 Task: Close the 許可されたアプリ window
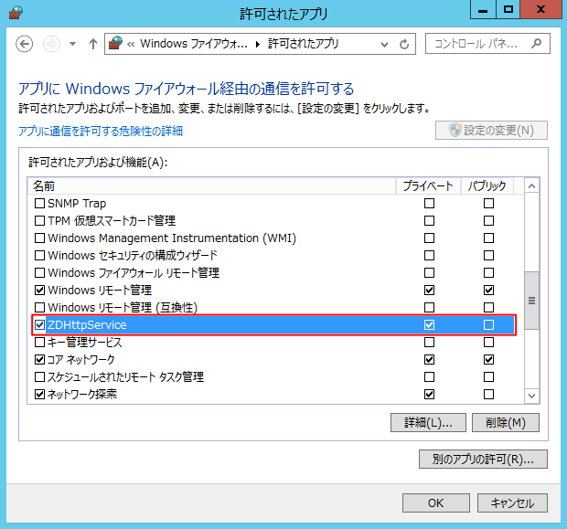coord(541,10)
